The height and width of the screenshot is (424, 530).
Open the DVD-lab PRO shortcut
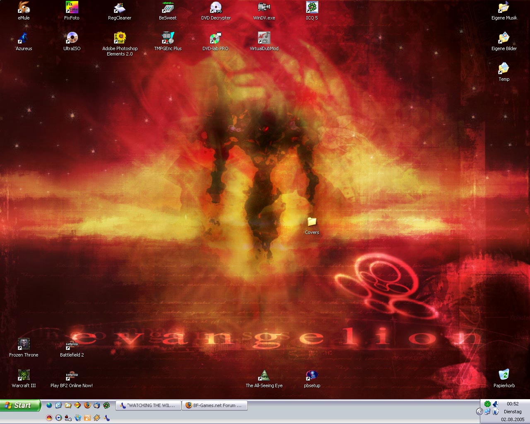click(216, 42)
